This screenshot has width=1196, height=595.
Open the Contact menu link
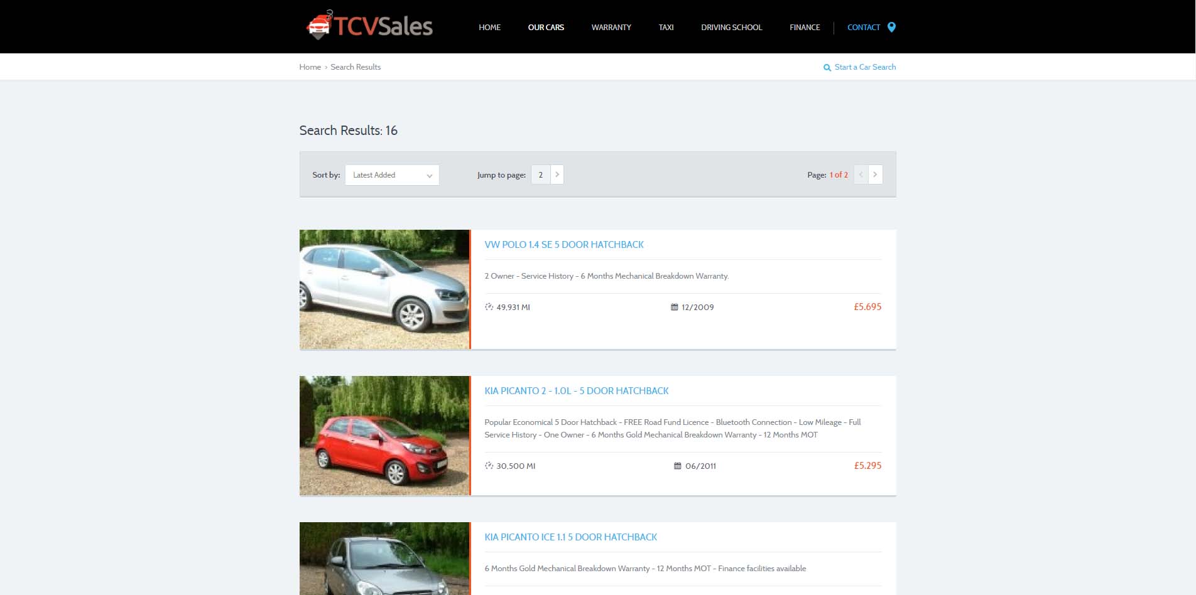864,28
